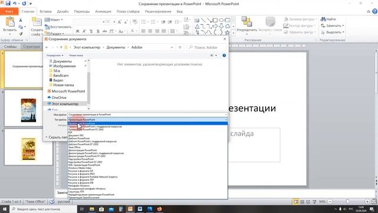Viewport: 378px width, 213px height.
Task: Click the Find (Найти) binoculars icon
Action: point(323,19)
